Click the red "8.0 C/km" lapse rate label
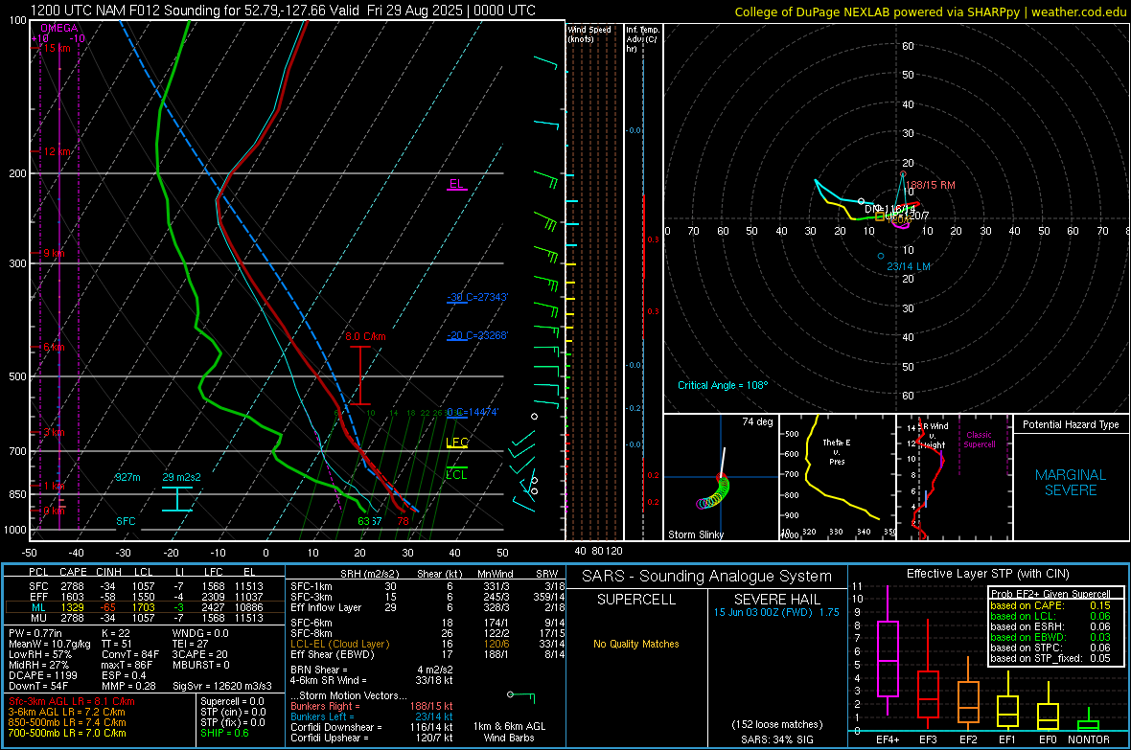This screenshot has width=1131, height=750. coord(365,336)
